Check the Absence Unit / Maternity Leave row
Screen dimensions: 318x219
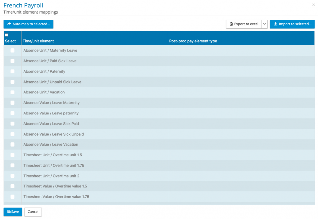coord(12,51)
